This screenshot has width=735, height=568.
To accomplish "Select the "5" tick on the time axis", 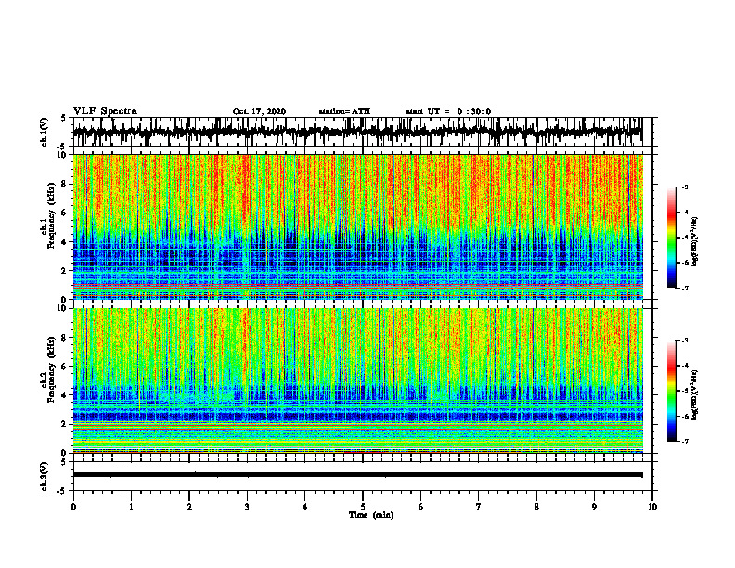I will coord(363,507).
